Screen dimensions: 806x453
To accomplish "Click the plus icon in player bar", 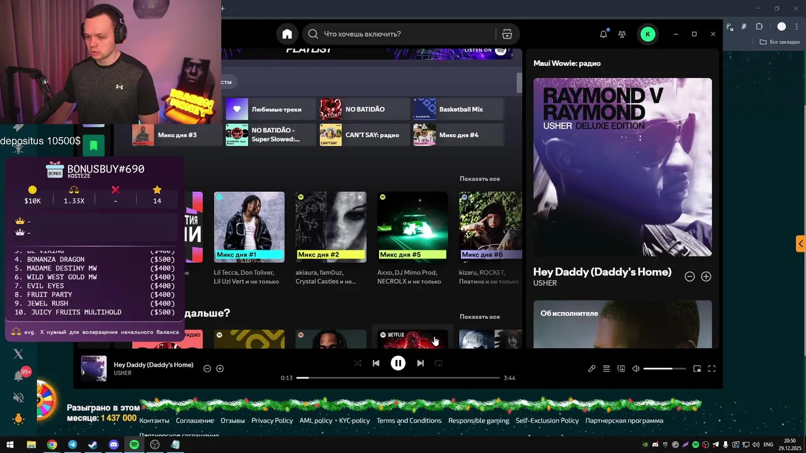I will [220, 369].
